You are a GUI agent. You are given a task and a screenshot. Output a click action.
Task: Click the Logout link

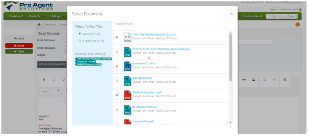294,10
